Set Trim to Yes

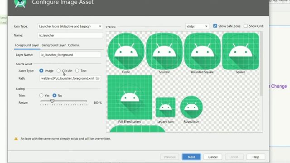point(41,96)
